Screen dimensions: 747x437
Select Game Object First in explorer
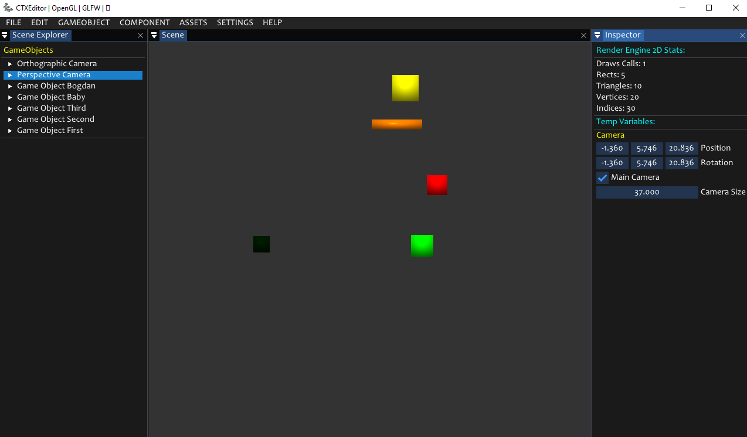coord(50,131)
